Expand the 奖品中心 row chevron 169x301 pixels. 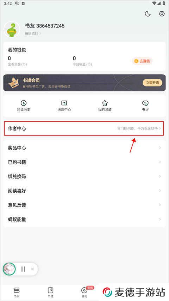click(160, 148)
